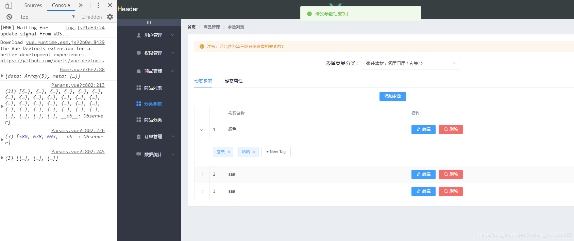Click the grid icon beside 商品列表

(x=139, y=88)
